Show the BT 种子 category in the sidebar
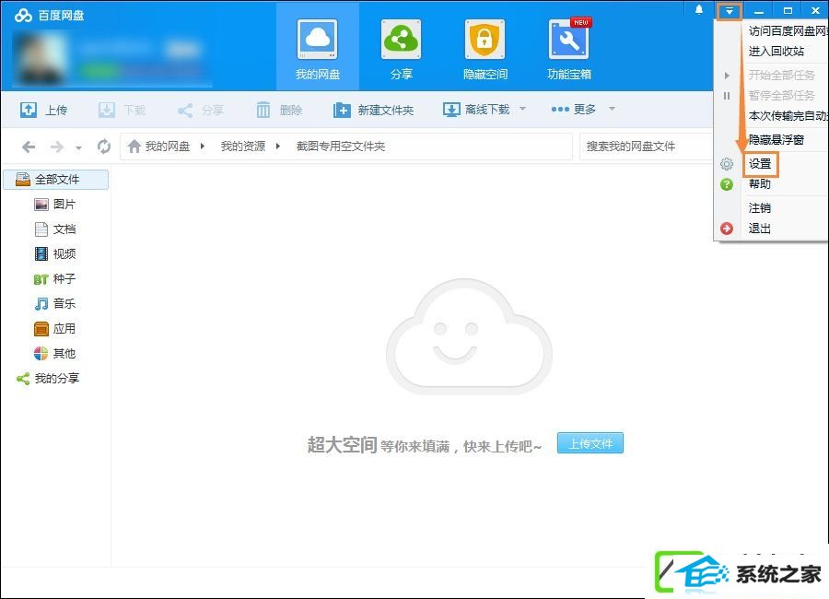 (x=55, y=279)
